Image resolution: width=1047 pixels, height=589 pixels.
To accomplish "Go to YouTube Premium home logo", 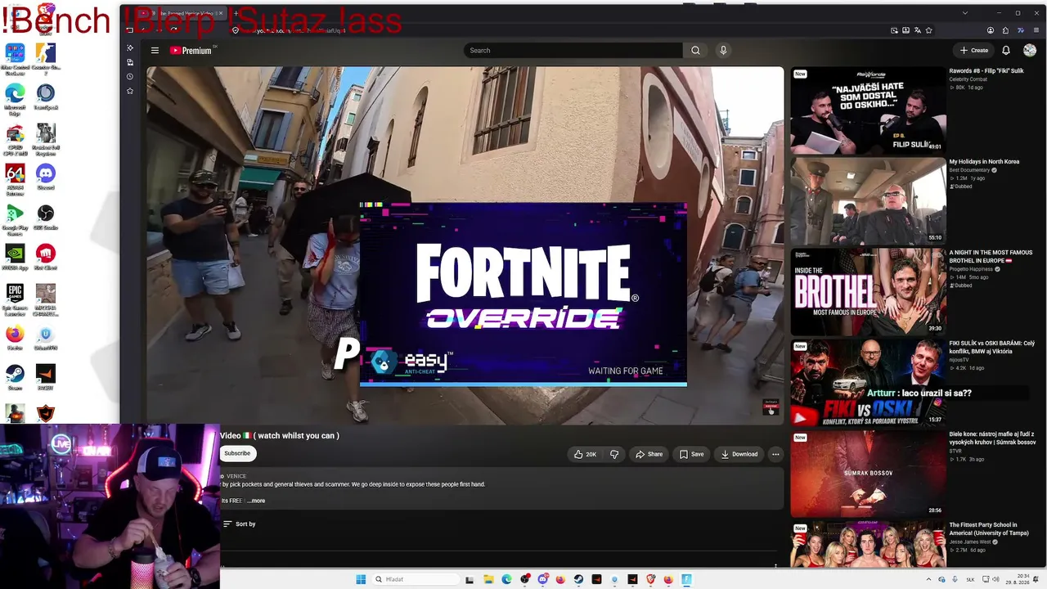I will [192, 51].
